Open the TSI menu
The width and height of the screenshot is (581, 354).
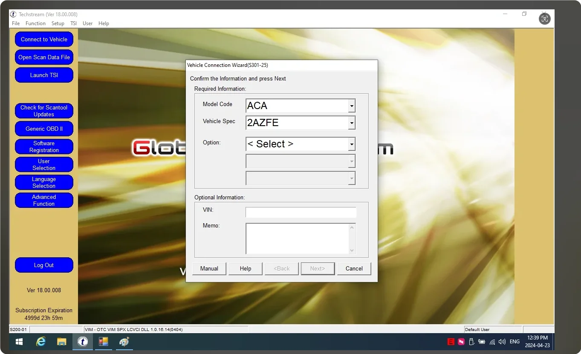(x=74, y=23)
